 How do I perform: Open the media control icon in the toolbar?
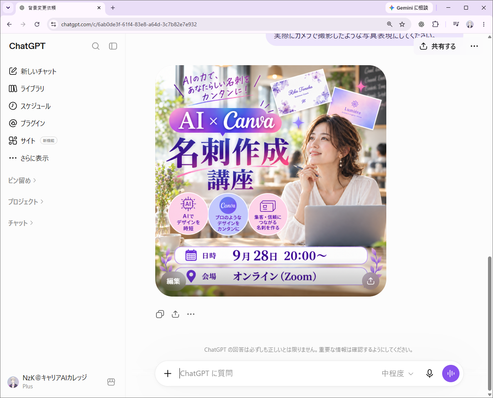tap(456, 24)
